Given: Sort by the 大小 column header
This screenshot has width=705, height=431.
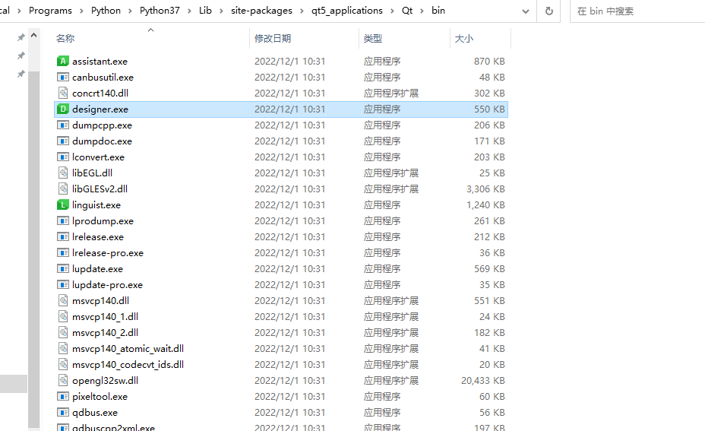Looking at the screenshot, I should point(463,38).
